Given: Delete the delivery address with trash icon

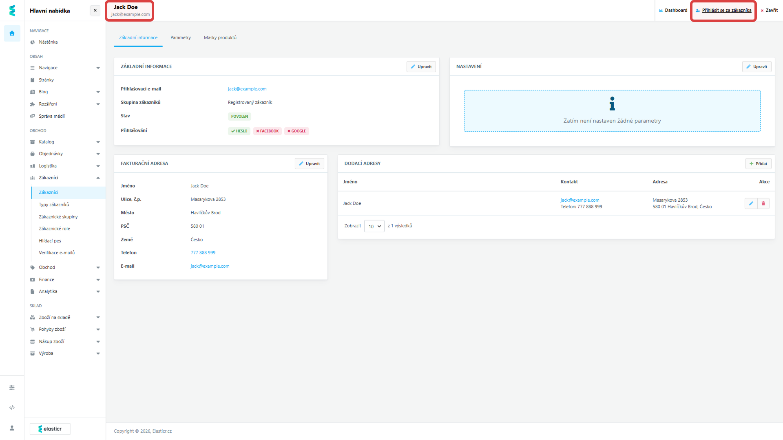Looking at the screenshot, I should (x=763, y=203).
